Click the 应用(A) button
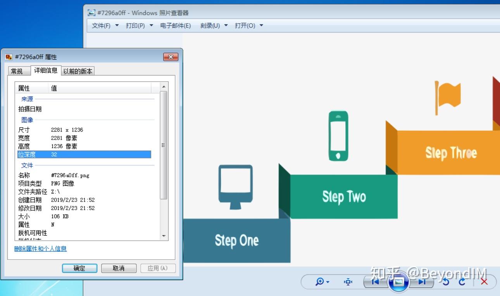This screenshot has height=296, width=500. click(158, 268)
